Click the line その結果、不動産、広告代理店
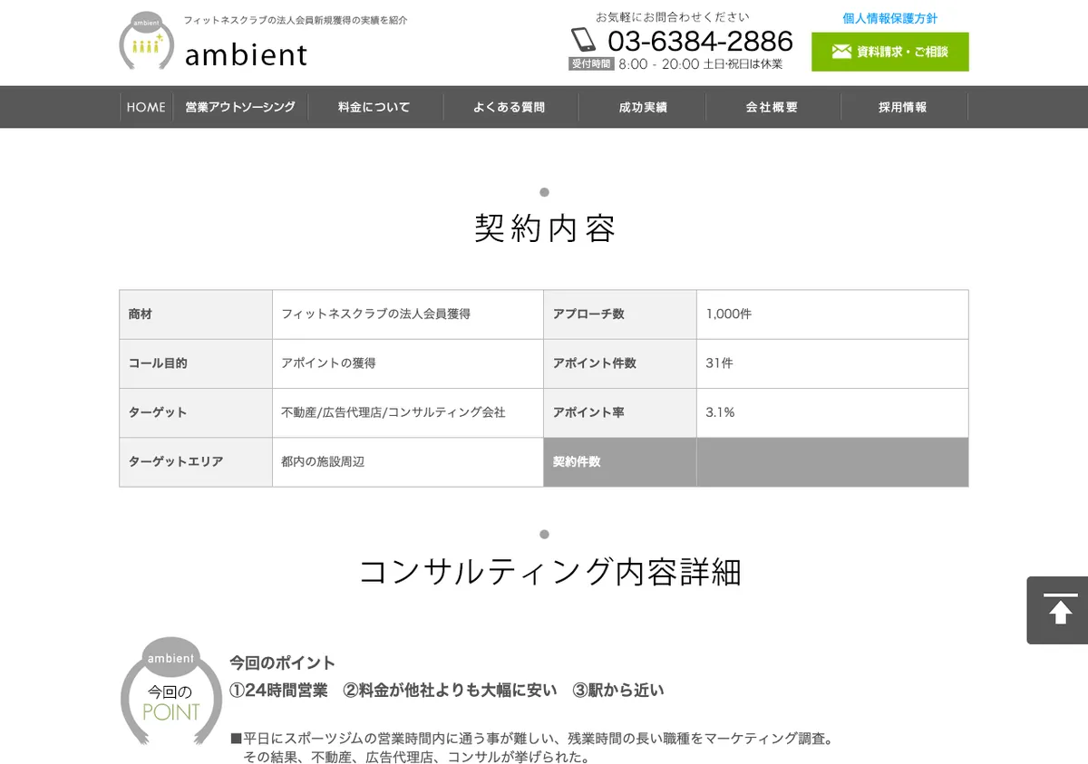Screen dimensions: 1088x764 (417, 757)
